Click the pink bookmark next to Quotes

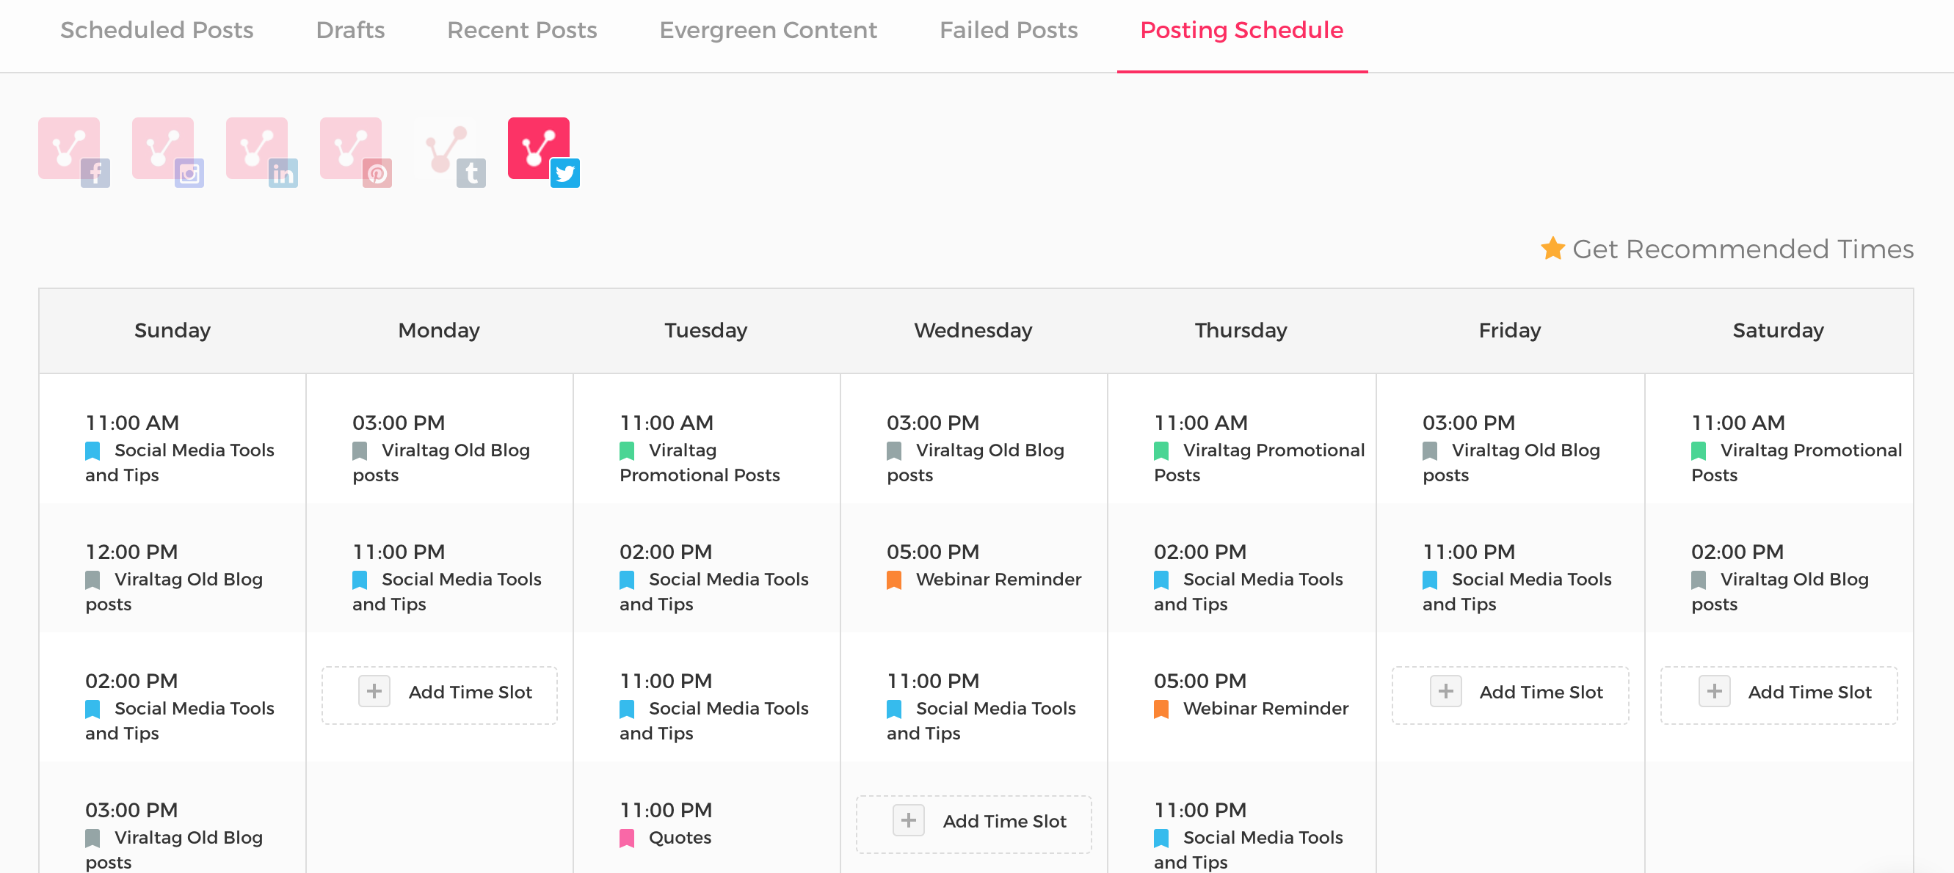[627, 837]
